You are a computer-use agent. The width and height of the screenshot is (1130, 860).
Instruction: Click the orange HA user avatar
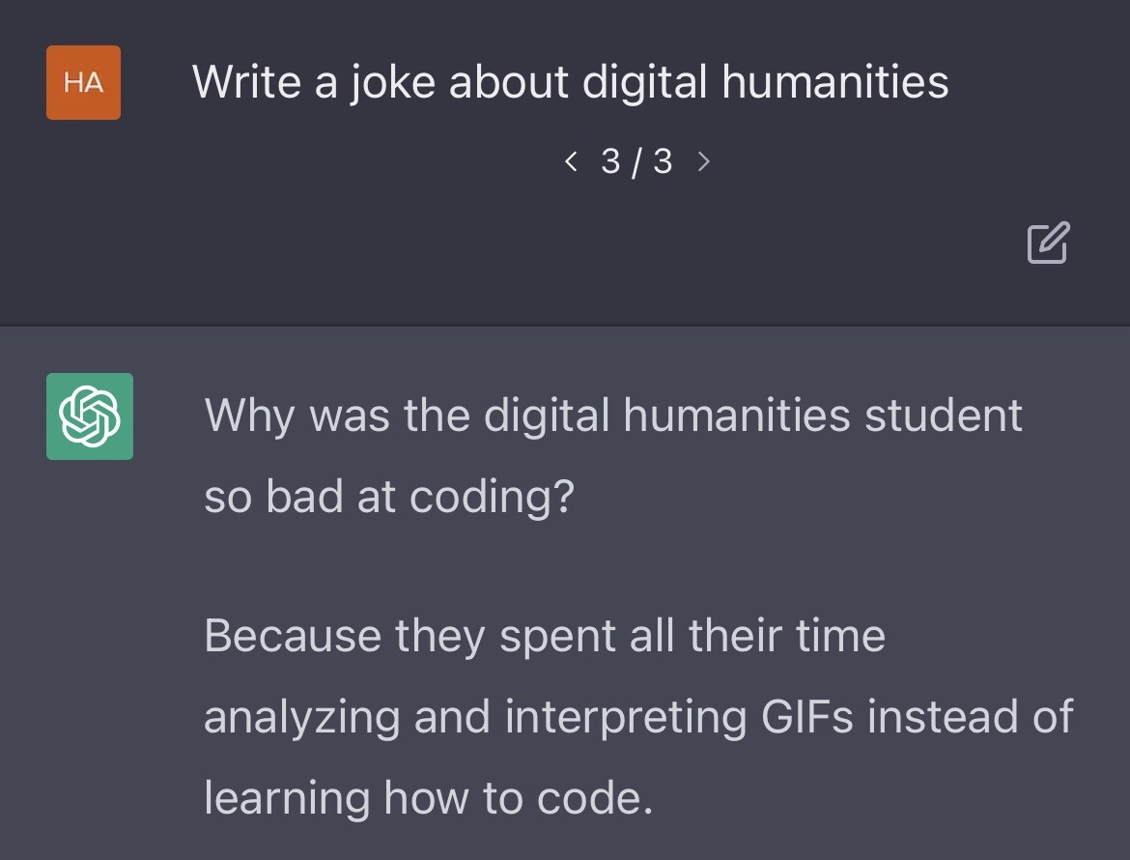point(83,83)
